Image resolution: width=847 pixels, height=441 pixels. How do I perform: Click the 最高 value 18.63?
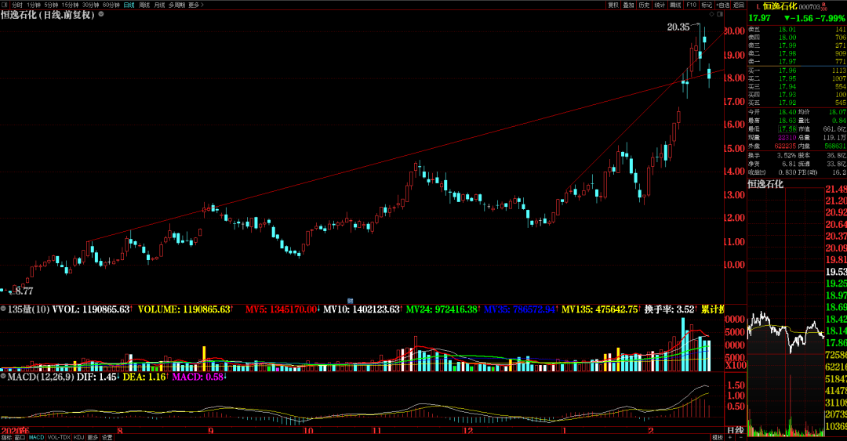pyautogui.click(x=787, y=121)
